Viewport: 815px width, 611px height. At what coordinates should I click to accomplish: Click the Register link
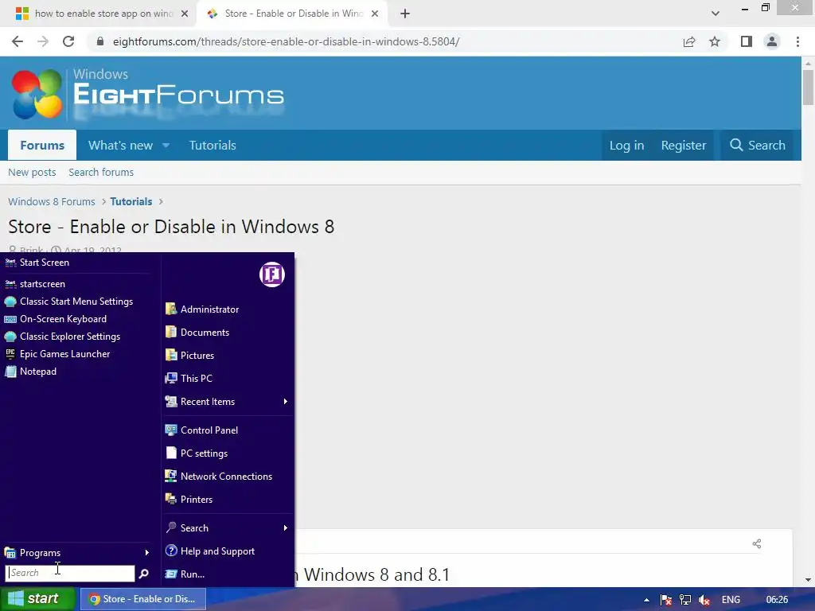684,146
